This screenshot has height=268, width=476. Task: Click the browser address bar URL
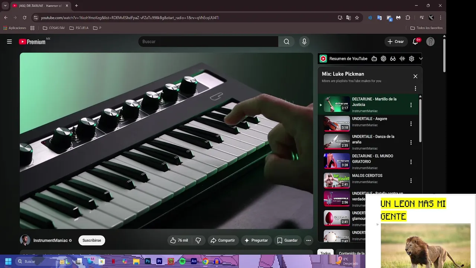point(130,17)
